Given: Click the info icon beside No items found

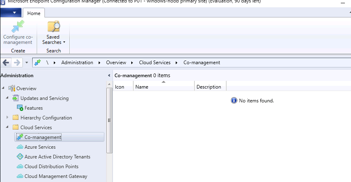Looking at the screenshot, I should point(234,101).
